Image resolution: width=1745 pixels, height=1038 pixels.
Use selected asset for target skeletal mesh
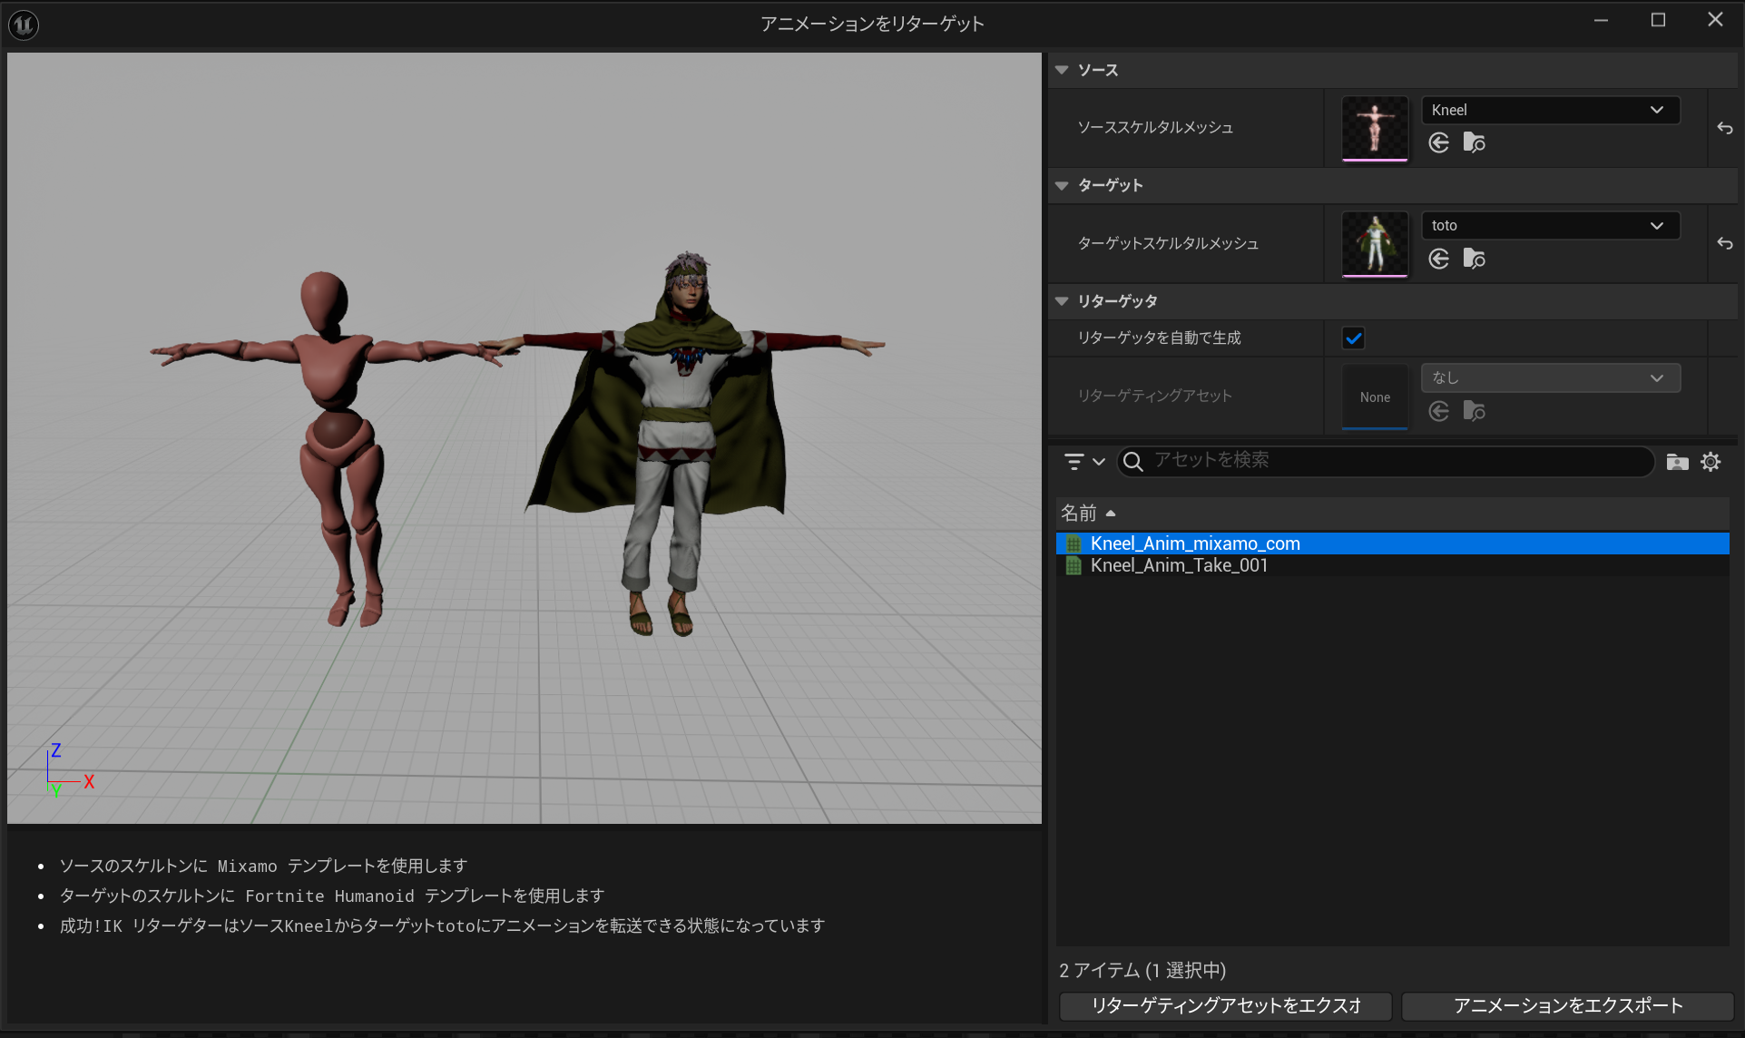point(1438,259)
